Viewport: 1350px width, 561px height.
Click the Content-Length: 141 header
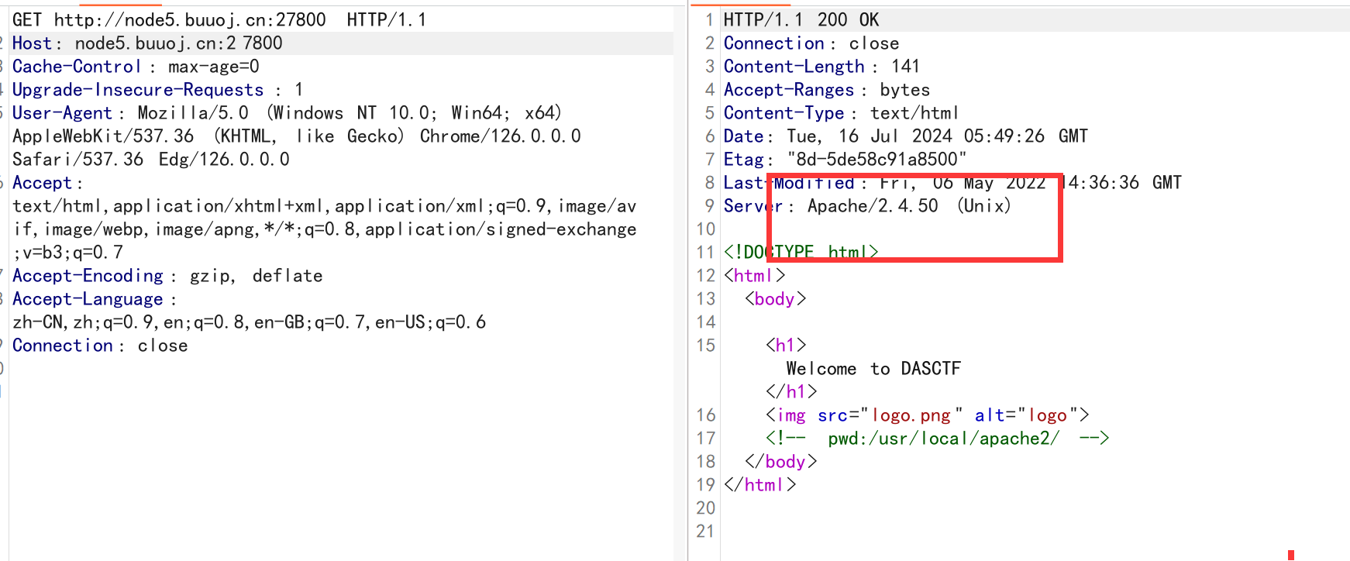pos(821,67)
